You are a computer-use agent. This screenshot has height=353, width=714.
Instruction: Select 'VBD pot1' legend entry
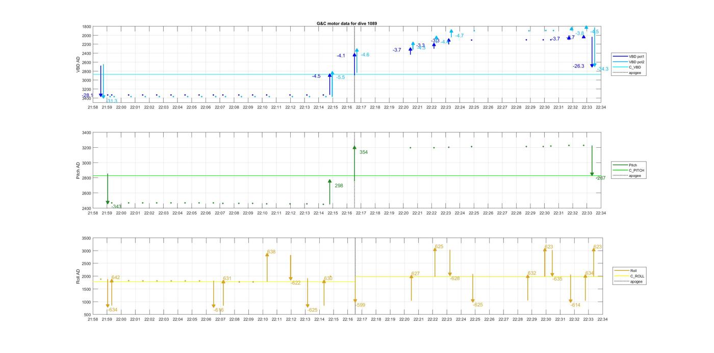[636, 56]
